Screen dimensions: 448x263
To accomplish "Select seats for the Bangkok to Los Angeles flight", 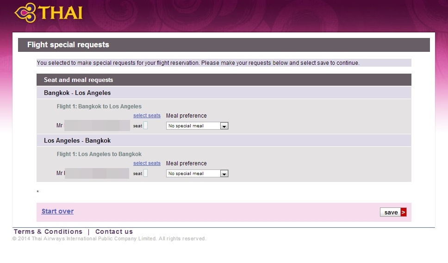I will click(x=147, y=116).
